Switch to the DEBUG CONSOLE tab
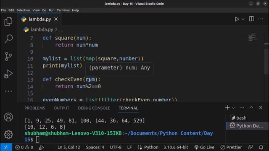 94,108
